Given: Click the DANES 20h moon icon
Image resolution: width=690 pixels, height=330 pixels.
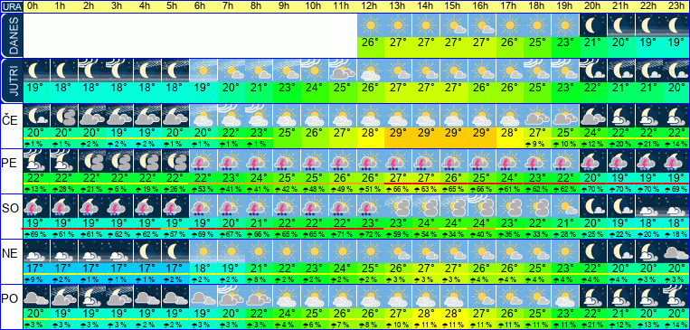Looking at the screenshot, I should (593, 25).
